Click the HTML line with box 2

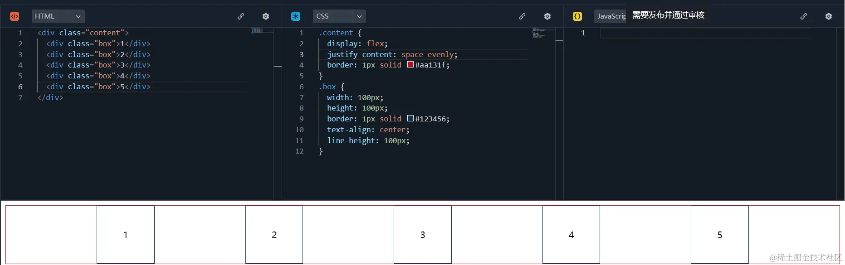point(98,54)
